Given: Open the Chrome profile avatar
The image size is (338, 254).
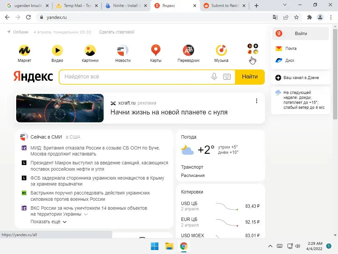Looking at the screenshot, I should pos(320,17).
